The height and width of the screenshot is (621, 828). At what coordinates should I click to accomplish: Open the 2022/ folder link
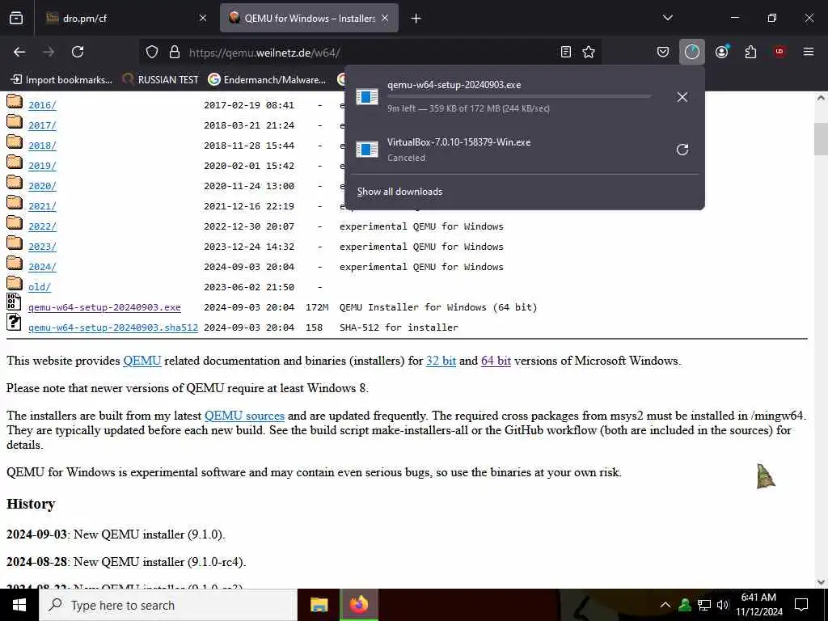(x=42, y=226)
